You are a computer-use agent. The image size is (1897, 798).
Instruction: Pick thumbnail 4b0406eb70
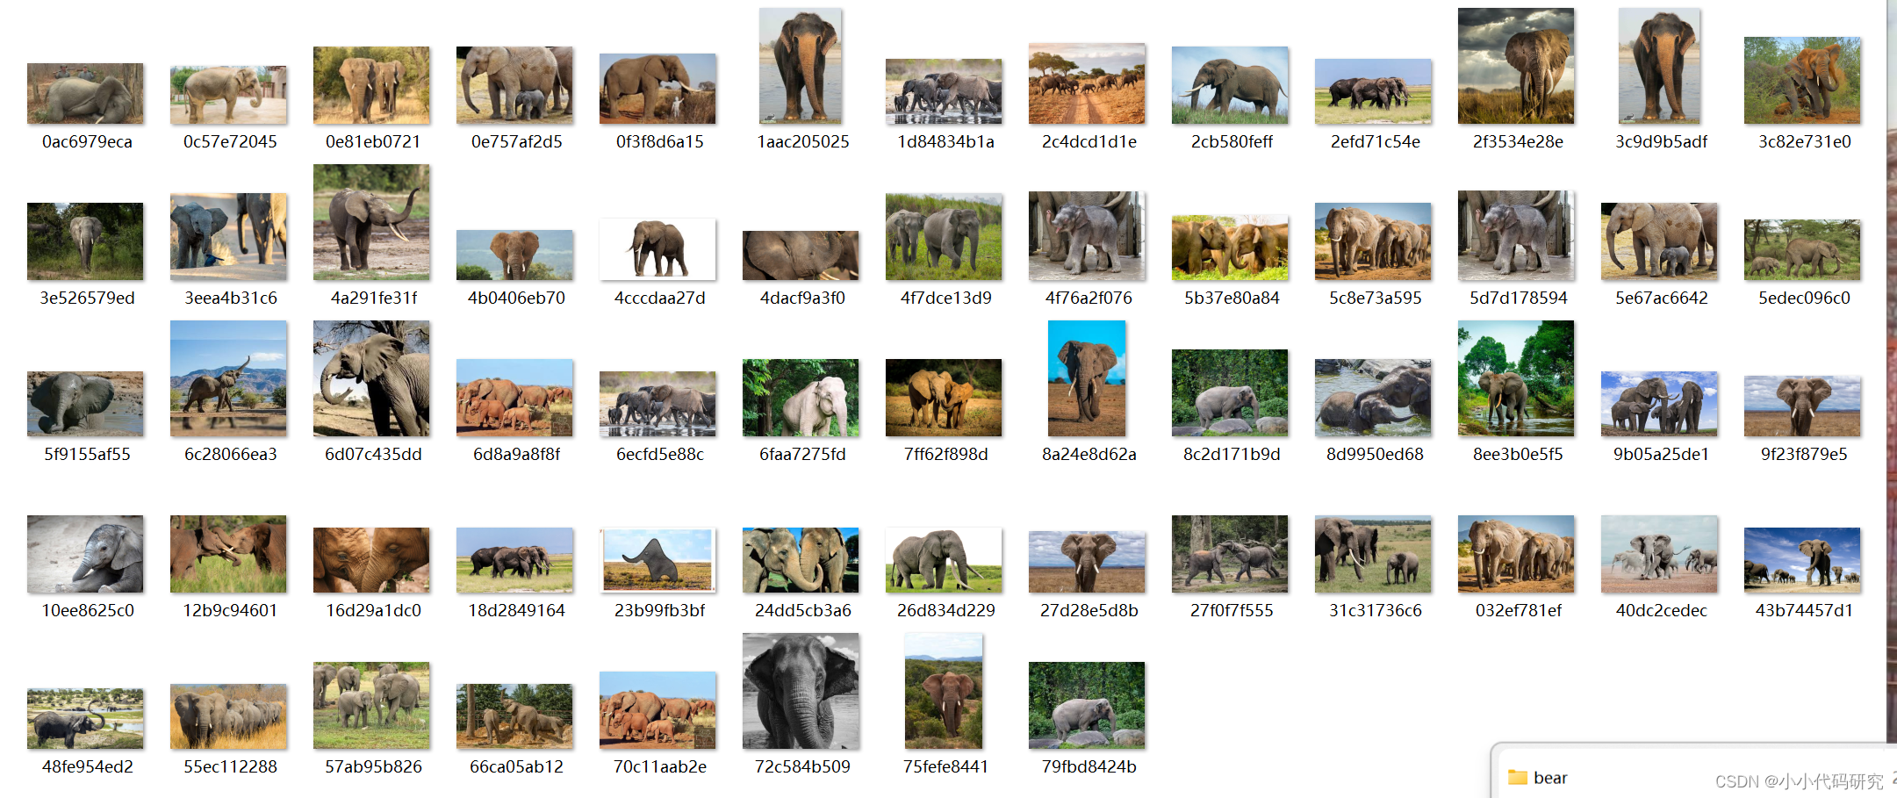[x=514, y=255]
